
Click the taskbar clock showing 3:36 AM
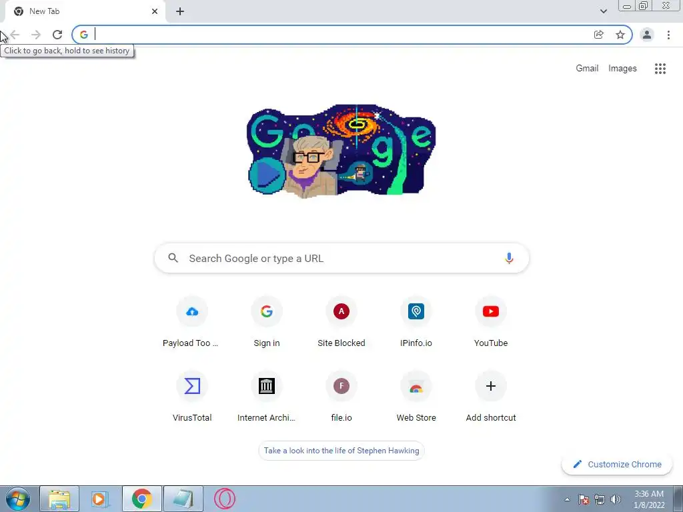[648, 499]
